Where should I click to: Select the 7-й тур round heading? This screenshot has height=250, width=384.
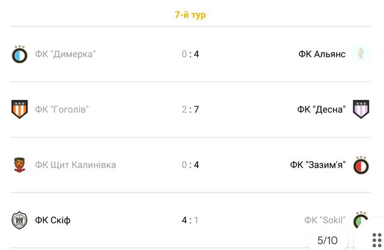tap(190, 14)
